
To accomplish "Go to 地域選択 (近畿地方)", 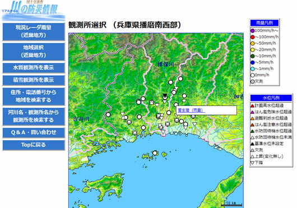I will point(34,52).
